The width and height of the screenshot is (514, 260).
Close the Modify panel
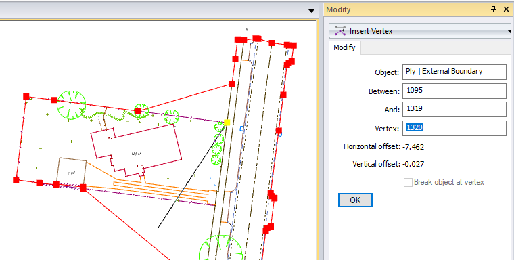[x=506, y=9]
